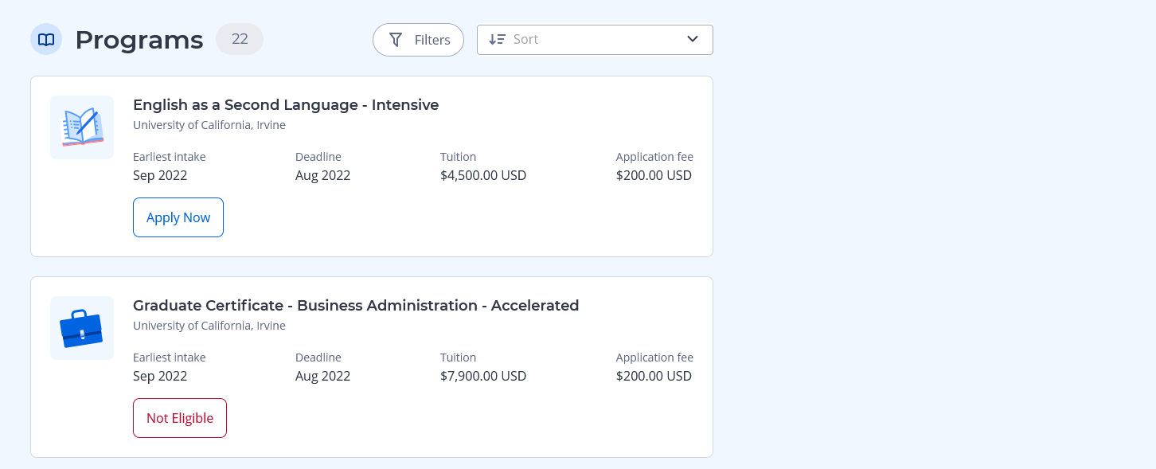This screenshot has height=469, width=1156.
Task: Open English as a Second Language - Intensive title
Action: click(x=286, y=104)
